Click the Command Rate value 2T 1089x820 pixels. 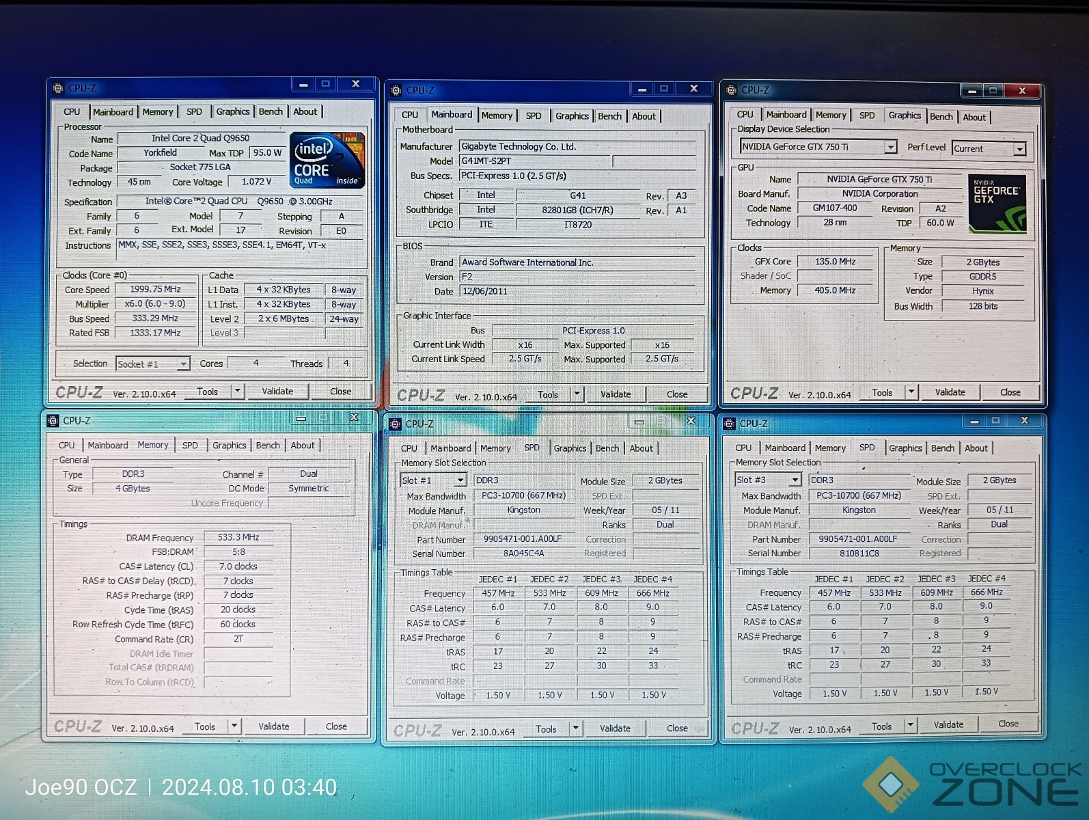point(238,639)
